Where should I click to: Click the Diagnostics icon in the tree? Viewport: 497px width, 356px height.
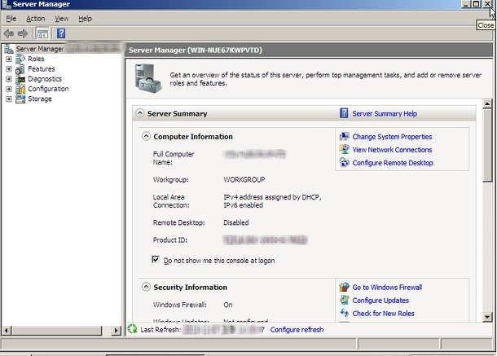[20, 79]
